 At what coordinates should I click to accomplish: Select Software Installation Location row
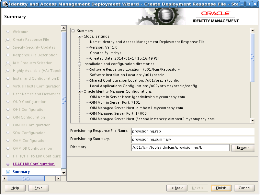coord(127,75)
